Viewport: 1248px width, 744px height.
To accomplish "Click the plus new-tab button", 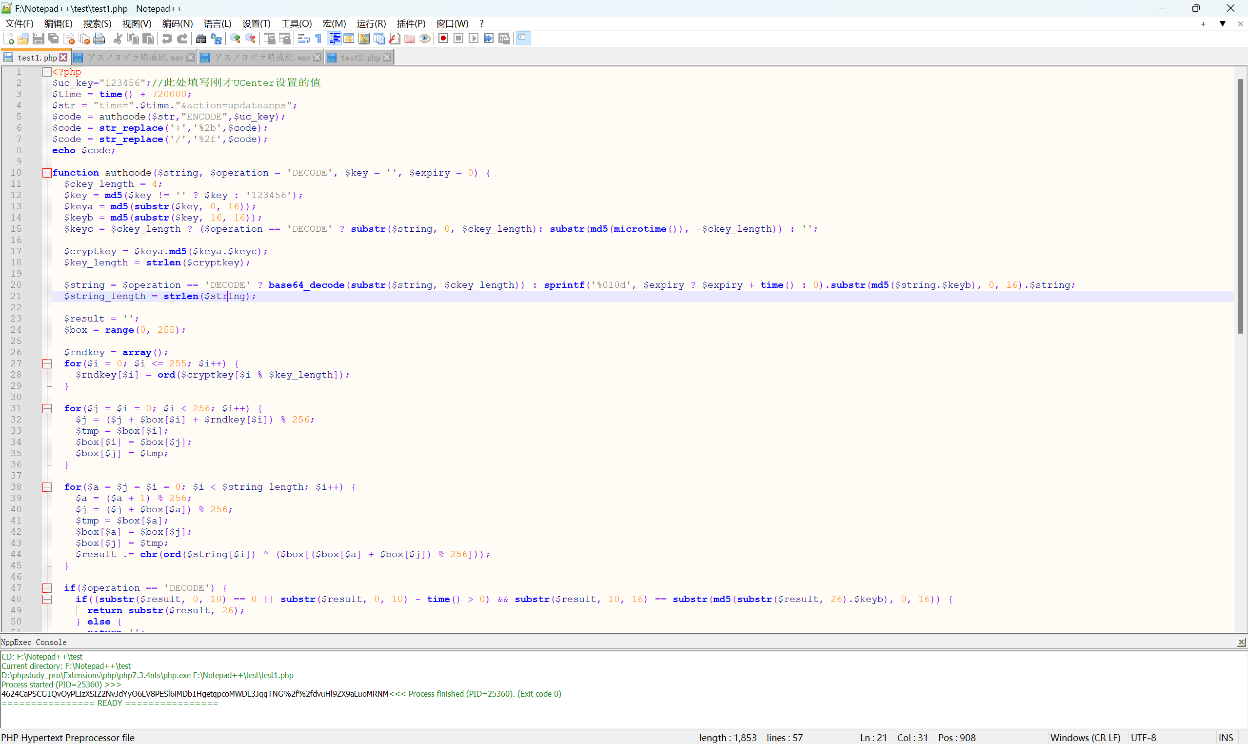I will [1203, 23].
